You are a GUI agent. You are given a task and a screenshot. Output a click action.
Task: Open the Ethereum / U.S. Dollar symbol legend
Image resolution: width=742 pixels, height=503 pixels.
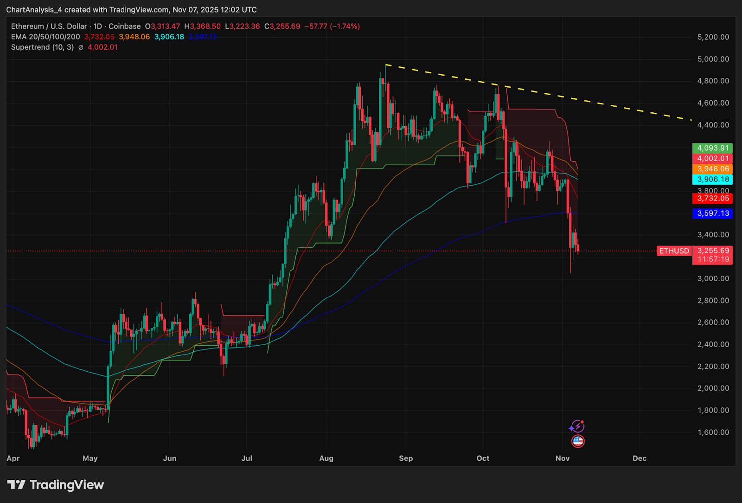coord(76,26)
